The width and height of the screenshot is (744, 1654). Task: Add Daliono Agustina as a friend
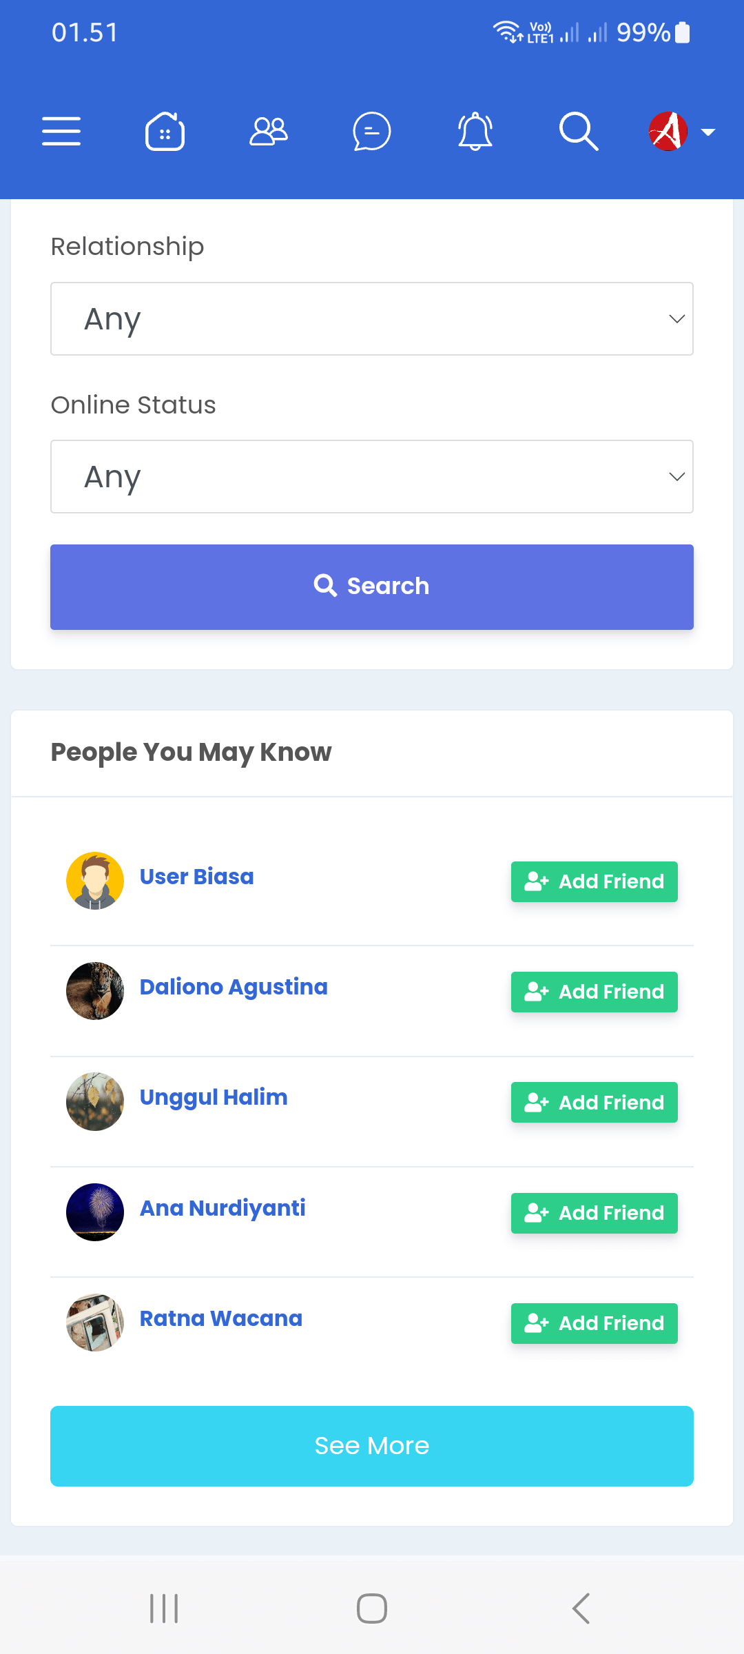point(594,992)
